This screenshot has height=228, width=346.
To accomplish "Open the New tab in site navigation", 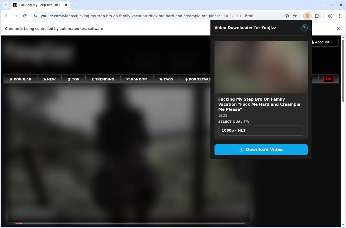I will pyautogui.click(x=49, y=79).
